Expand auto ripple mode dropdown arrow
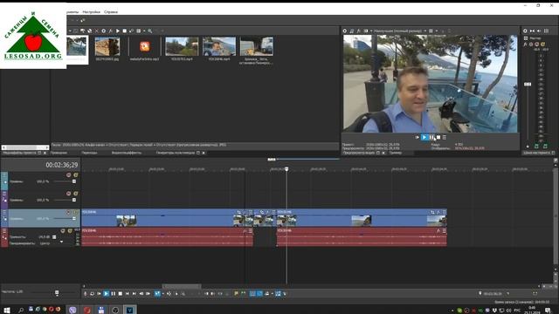Image resolution: width=559 pixels, height=314 pixels. [x=272, y=294]
